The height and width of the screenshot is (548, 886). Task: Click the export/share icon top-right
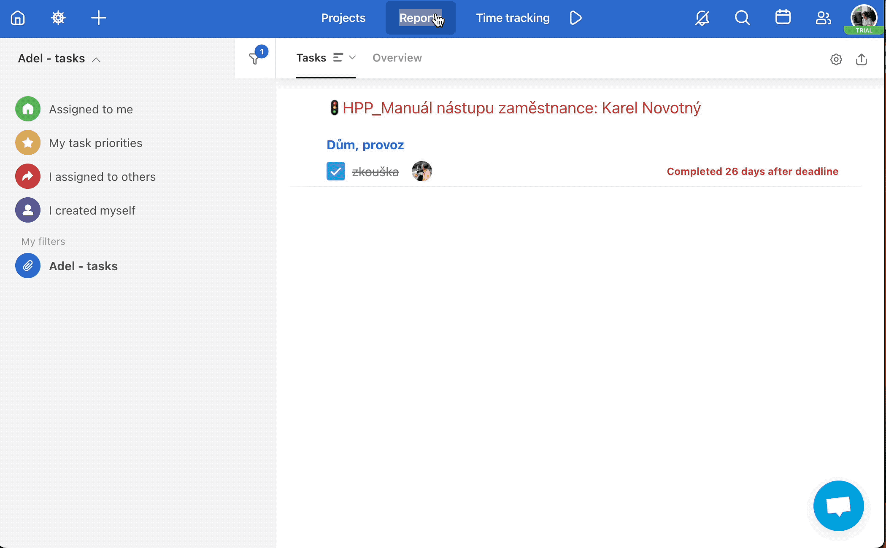(x=862, y=58)
